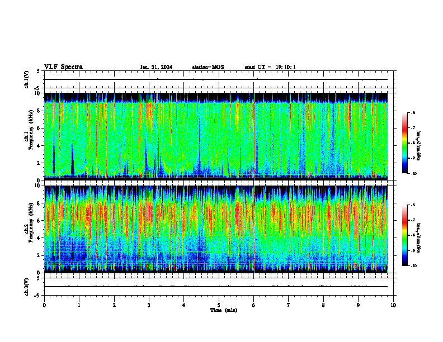Click the "2" tick on the time axis
This screenshot has height=342, width=443.
coord(114,305)
